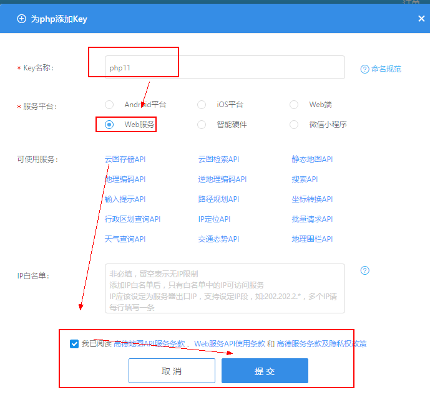Uncheck the 我已阅读 agreement checkbox

tap(75, 343)
